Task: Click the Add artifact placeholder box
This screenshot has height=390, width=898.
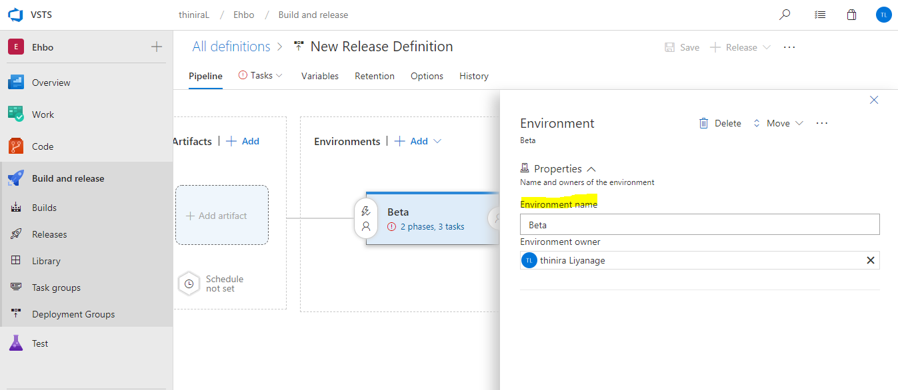Action: (x=222, y=215)
